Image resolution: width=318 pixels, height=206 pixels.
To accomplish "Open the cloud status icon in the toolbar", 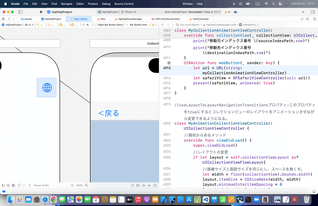I will tap(235, 12).
